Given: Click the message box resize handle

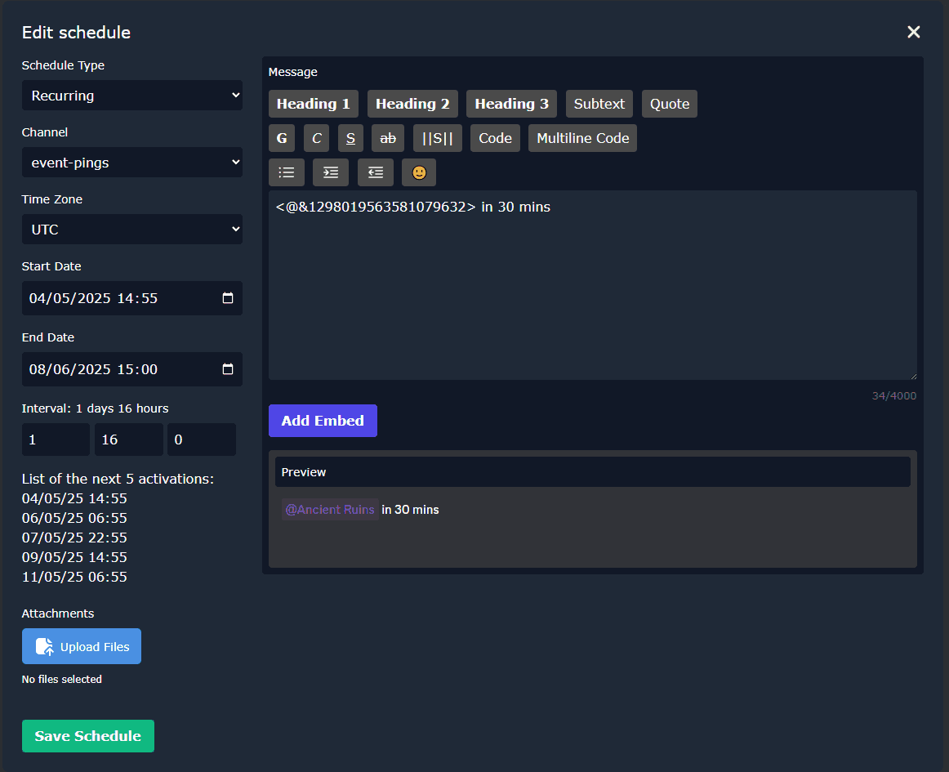Looking at the screenshot, I should pos(913,376).
